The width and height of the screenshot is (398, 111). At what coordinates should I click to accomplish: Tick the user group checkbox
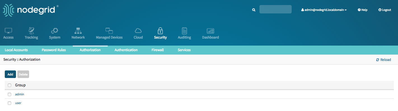click(10, 103)
